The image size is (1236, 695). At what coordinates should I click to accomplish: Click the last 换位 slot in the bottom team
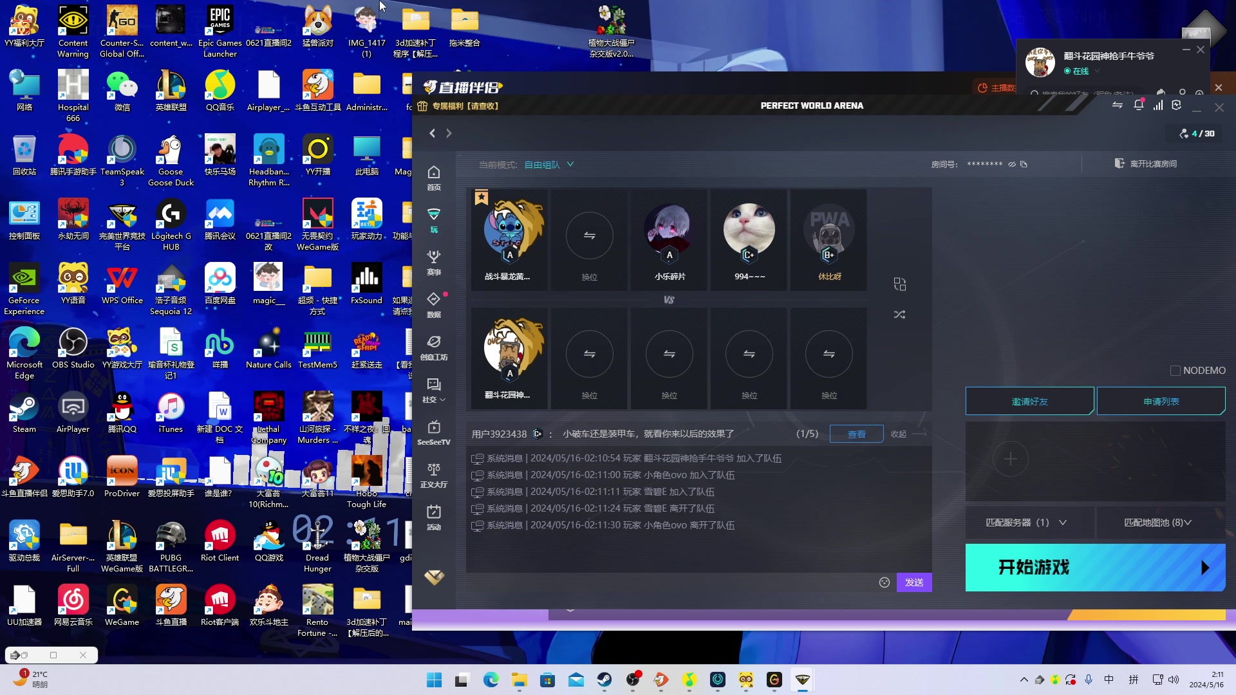(829, 358)
